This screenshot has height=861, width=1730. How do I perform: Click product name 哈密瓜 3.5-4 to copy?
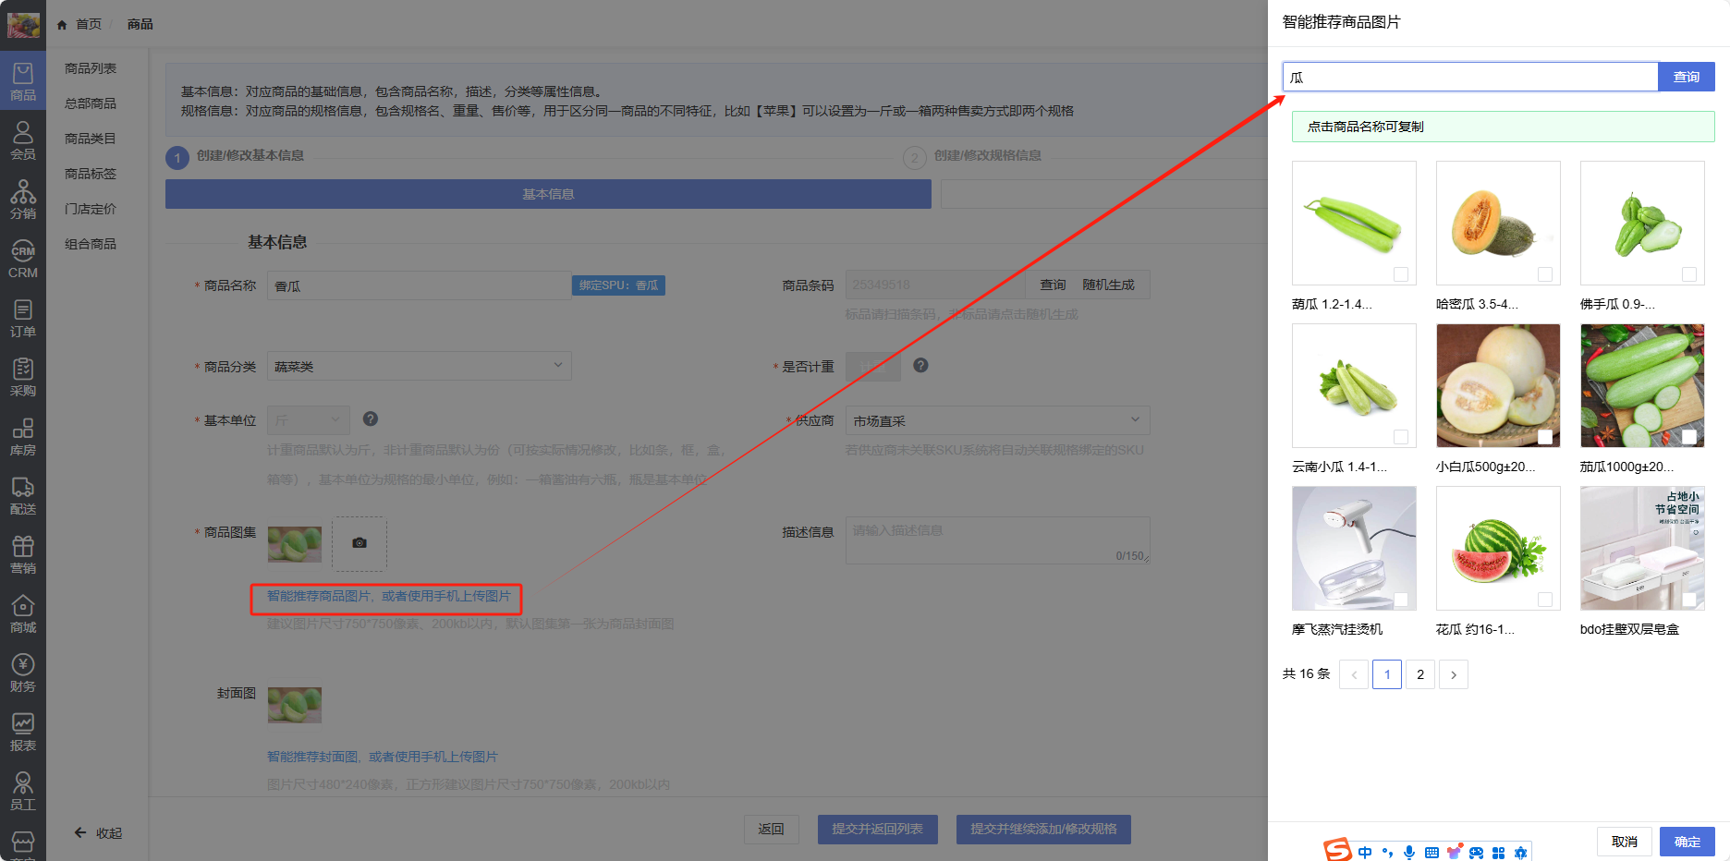point(1477,304)
